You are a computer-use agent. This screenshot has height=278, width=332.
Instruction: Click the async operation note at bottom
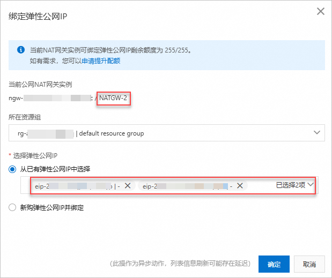pos(180,264)
